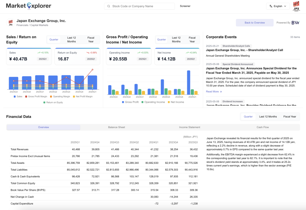This screenshot has width=306, height=210.
Task: Open the Screener link
Action: pos(185,6)
